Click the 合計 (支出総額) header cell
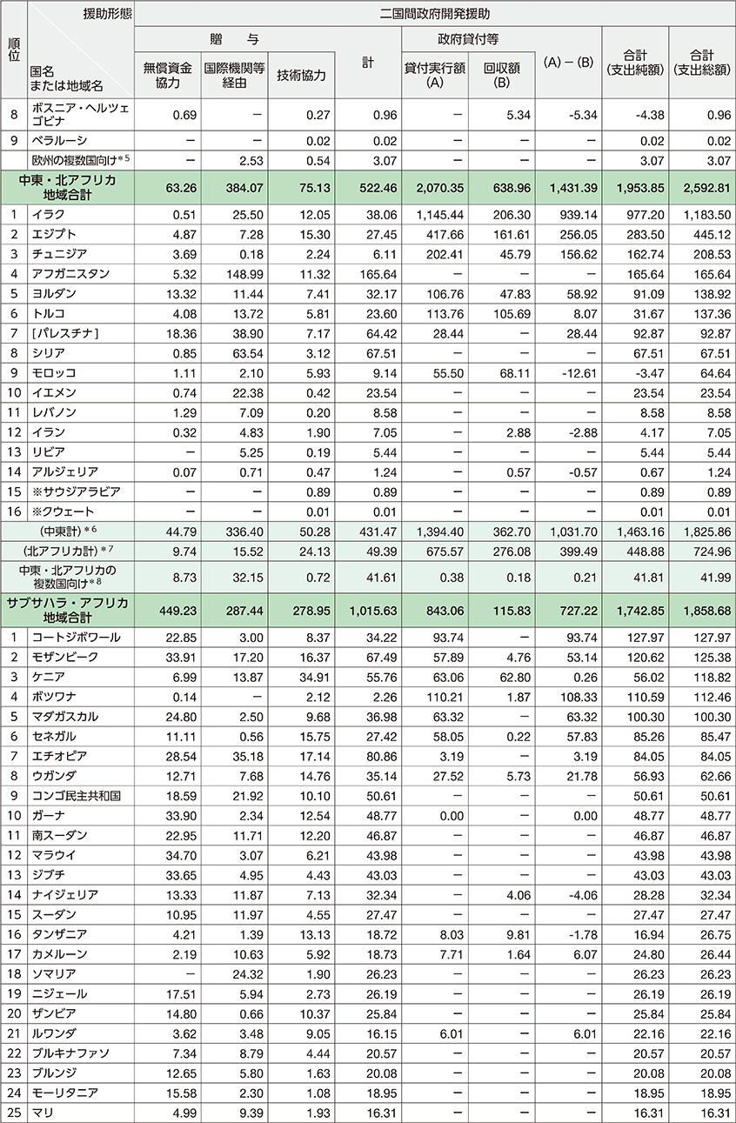The image size is (736, 1123). tap(701, 62)
